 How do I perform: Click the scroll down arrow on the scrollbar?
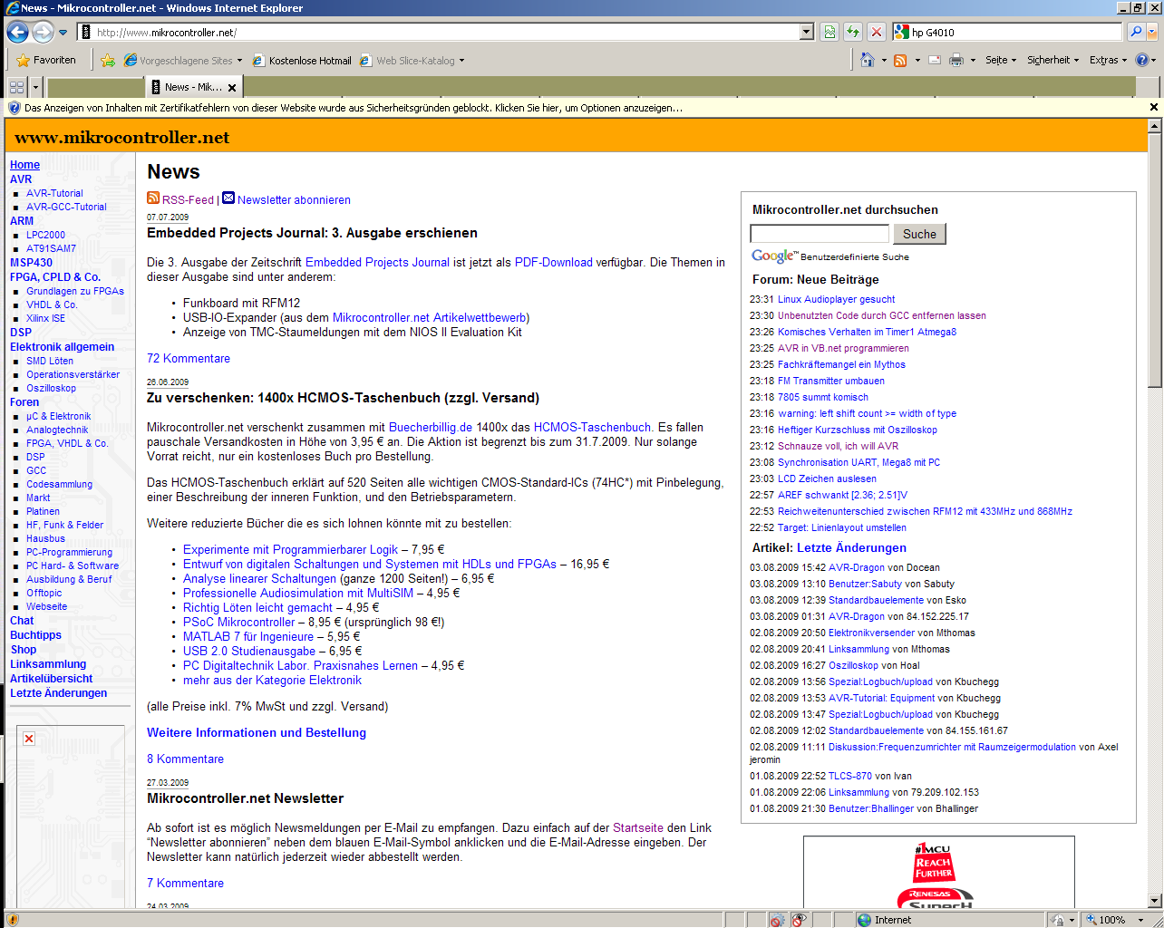(1154, 901)
